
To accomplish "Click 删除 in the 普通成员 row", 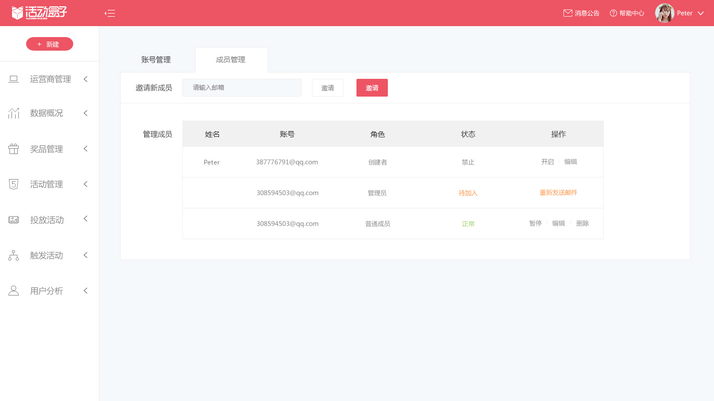I will pos(583,223).
